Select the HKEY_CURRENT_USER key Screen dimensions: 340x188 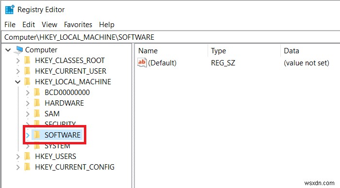pos(71,71)
